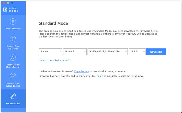The width and height of the screenshot is (182, 113).
Task: Open the iPhone device type dropdown
Action: click(51, 52)
